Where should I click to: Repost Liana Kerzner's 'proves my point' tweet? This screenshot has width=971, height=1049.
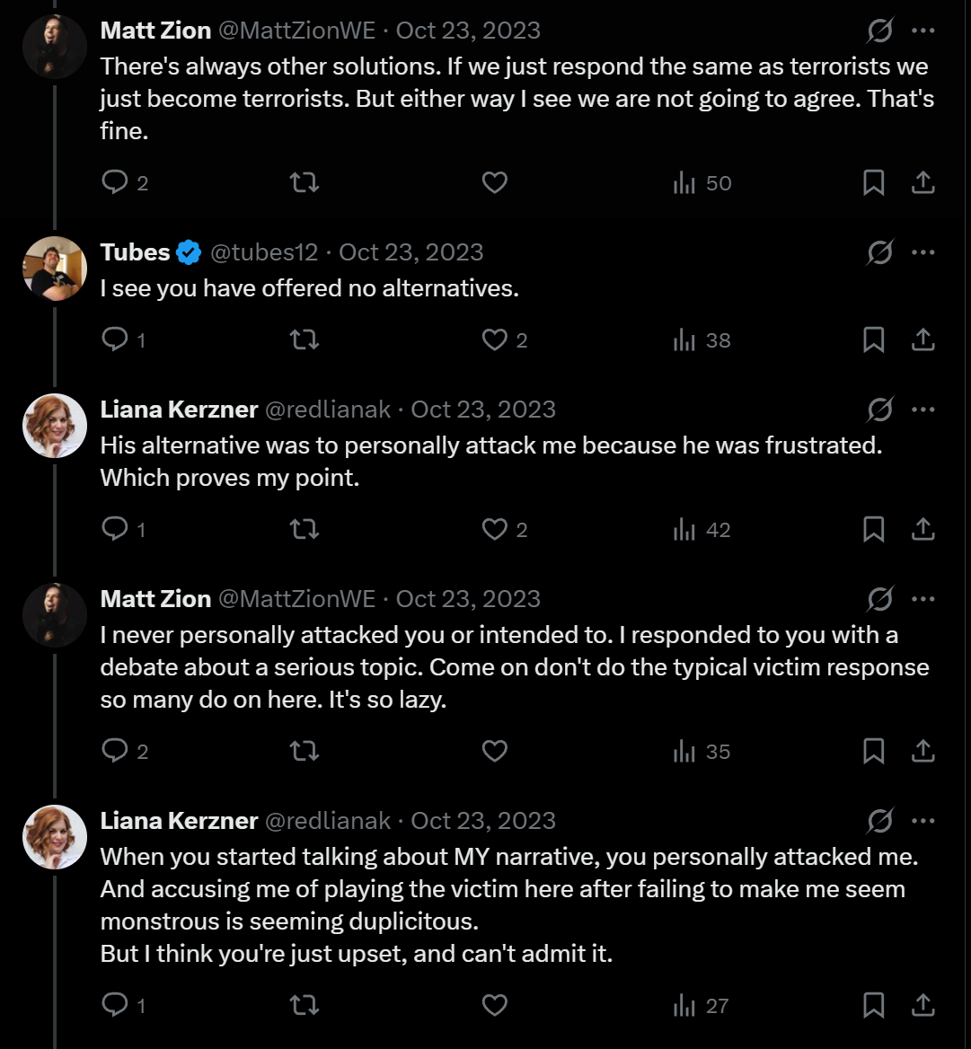pos(305,529)
